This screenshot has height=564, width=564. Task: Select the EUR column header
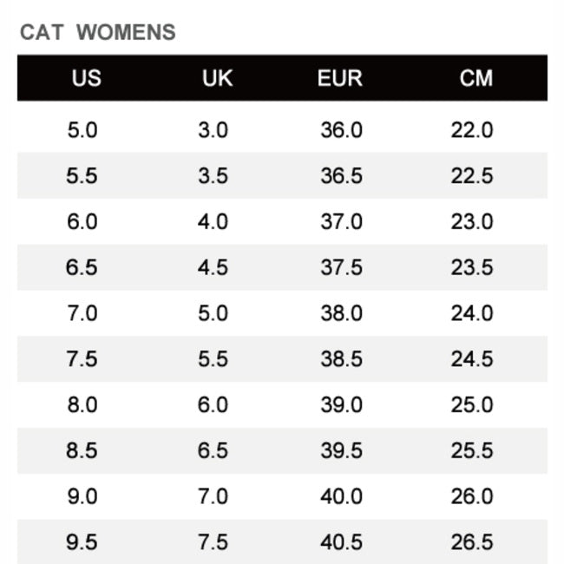point(339,78)
